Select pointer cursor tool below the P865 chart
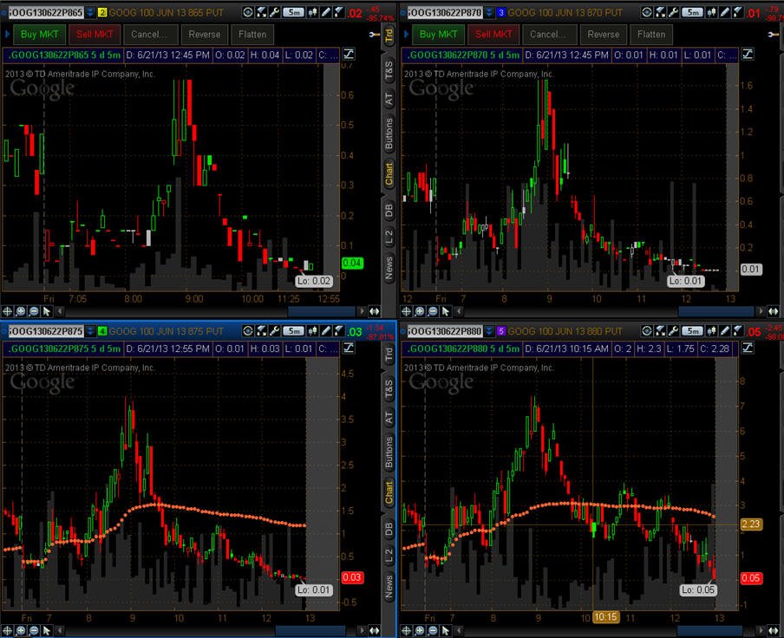 point(47,311)
